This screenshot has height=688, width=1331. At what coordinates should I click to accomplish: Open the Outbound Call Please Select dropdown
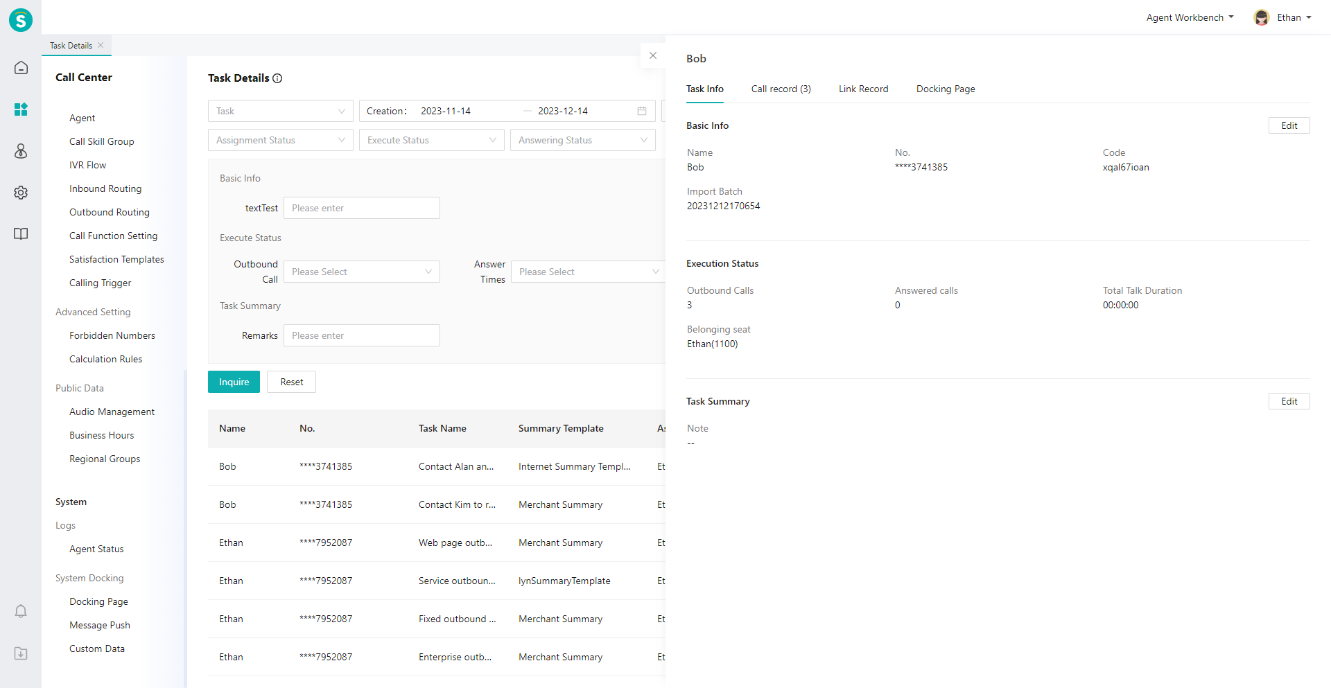tap(362, 272)
